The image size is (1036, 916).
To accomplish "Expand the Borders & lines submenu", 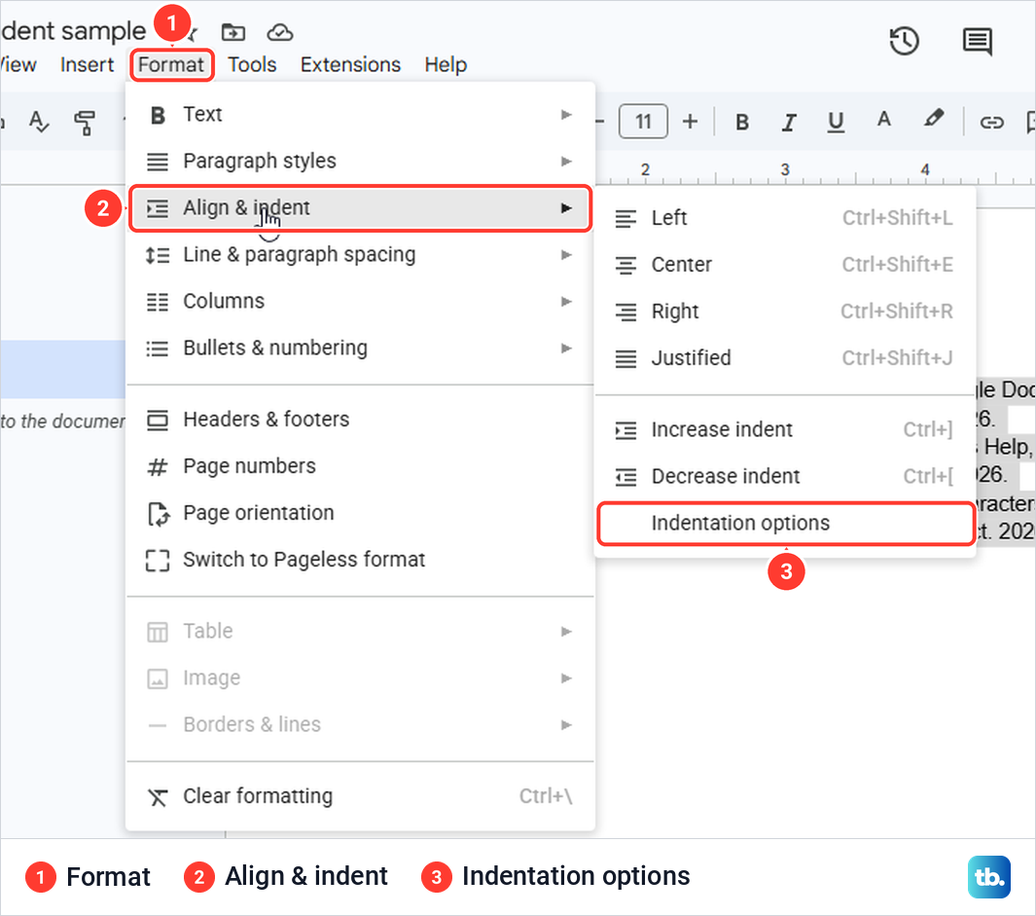I will pos(360,725).
